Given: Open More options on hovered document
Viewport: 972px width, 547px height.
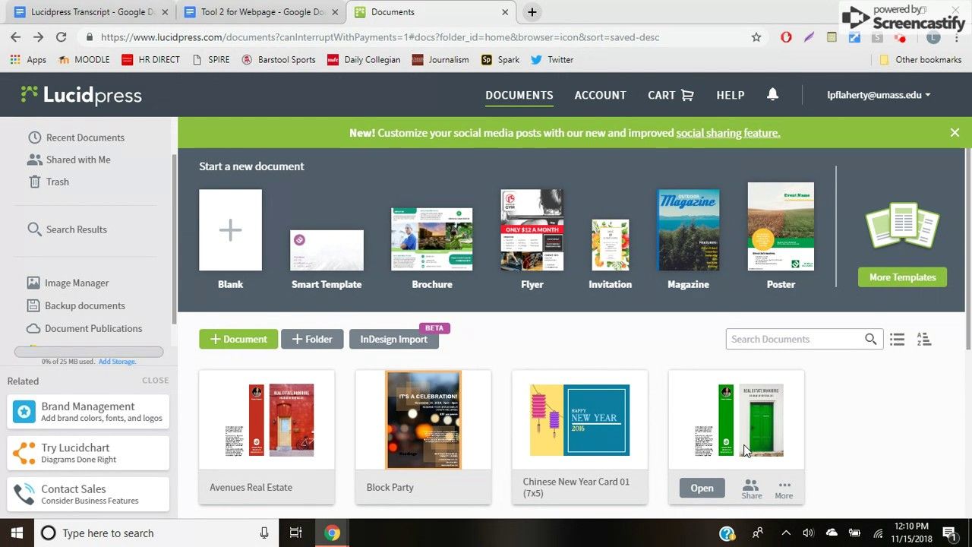Looking at the screenshot, I should (x=784, y=489).
